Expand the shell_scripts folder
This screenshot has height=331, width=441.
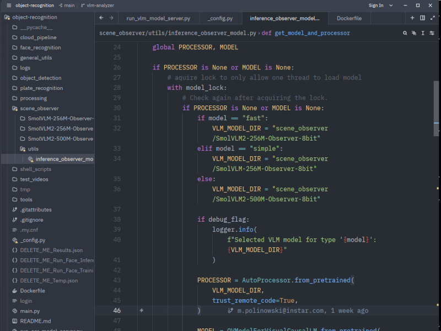click(x=47, y=169)
